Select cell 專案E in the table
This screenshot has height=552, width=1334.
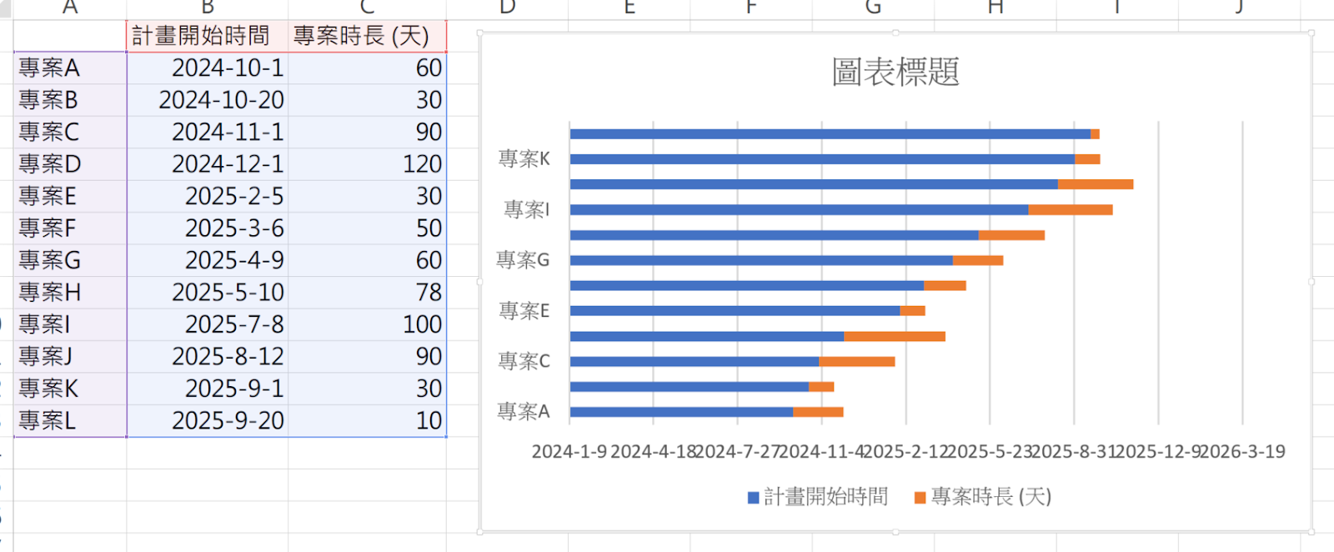click(x=70, y=196)
